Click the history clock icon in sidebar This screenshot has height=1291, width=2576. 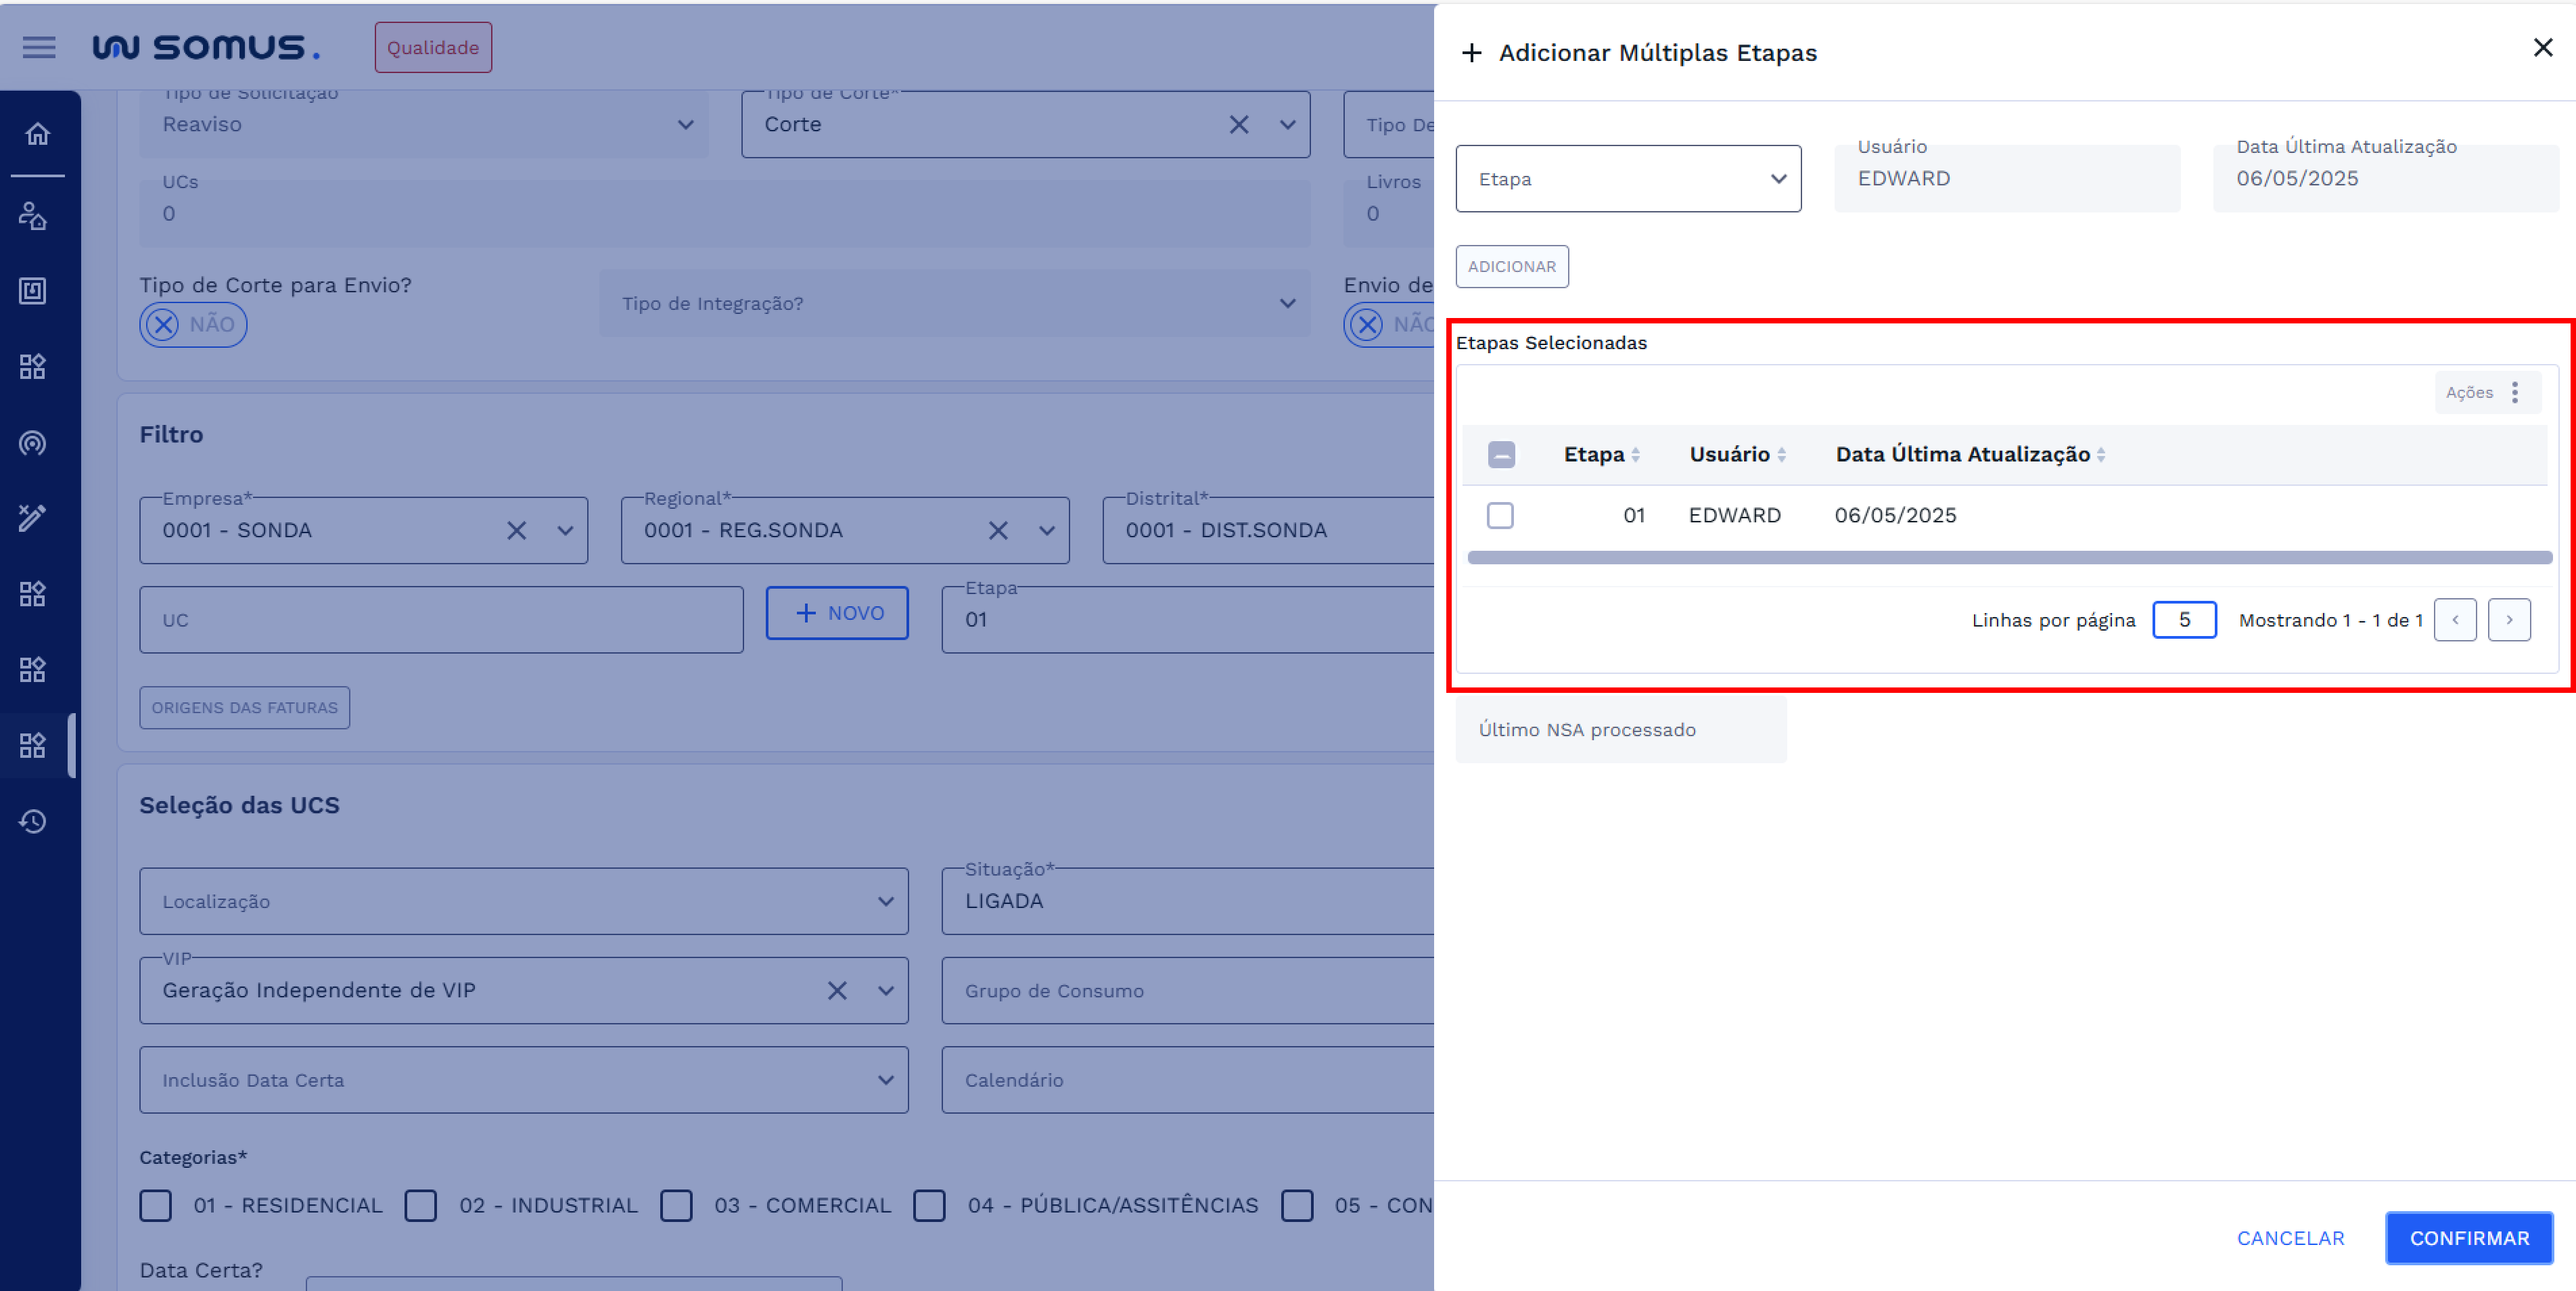pos(33,821)
